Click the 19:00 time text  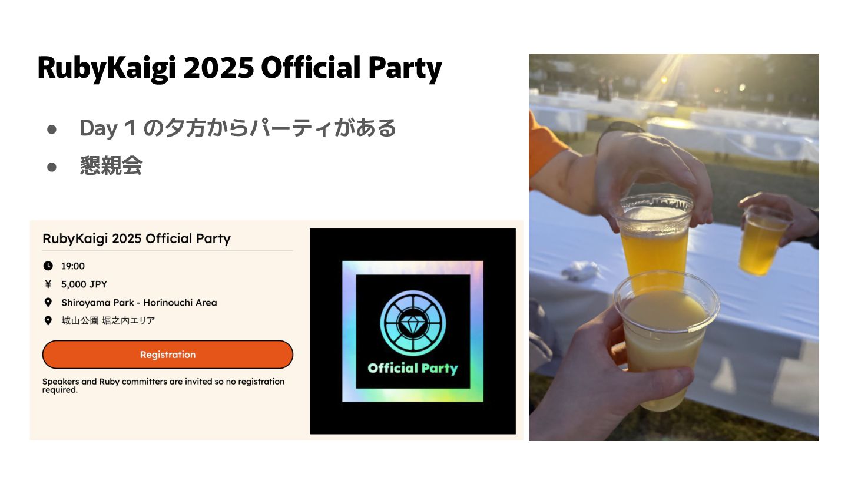tap(73, 266)
